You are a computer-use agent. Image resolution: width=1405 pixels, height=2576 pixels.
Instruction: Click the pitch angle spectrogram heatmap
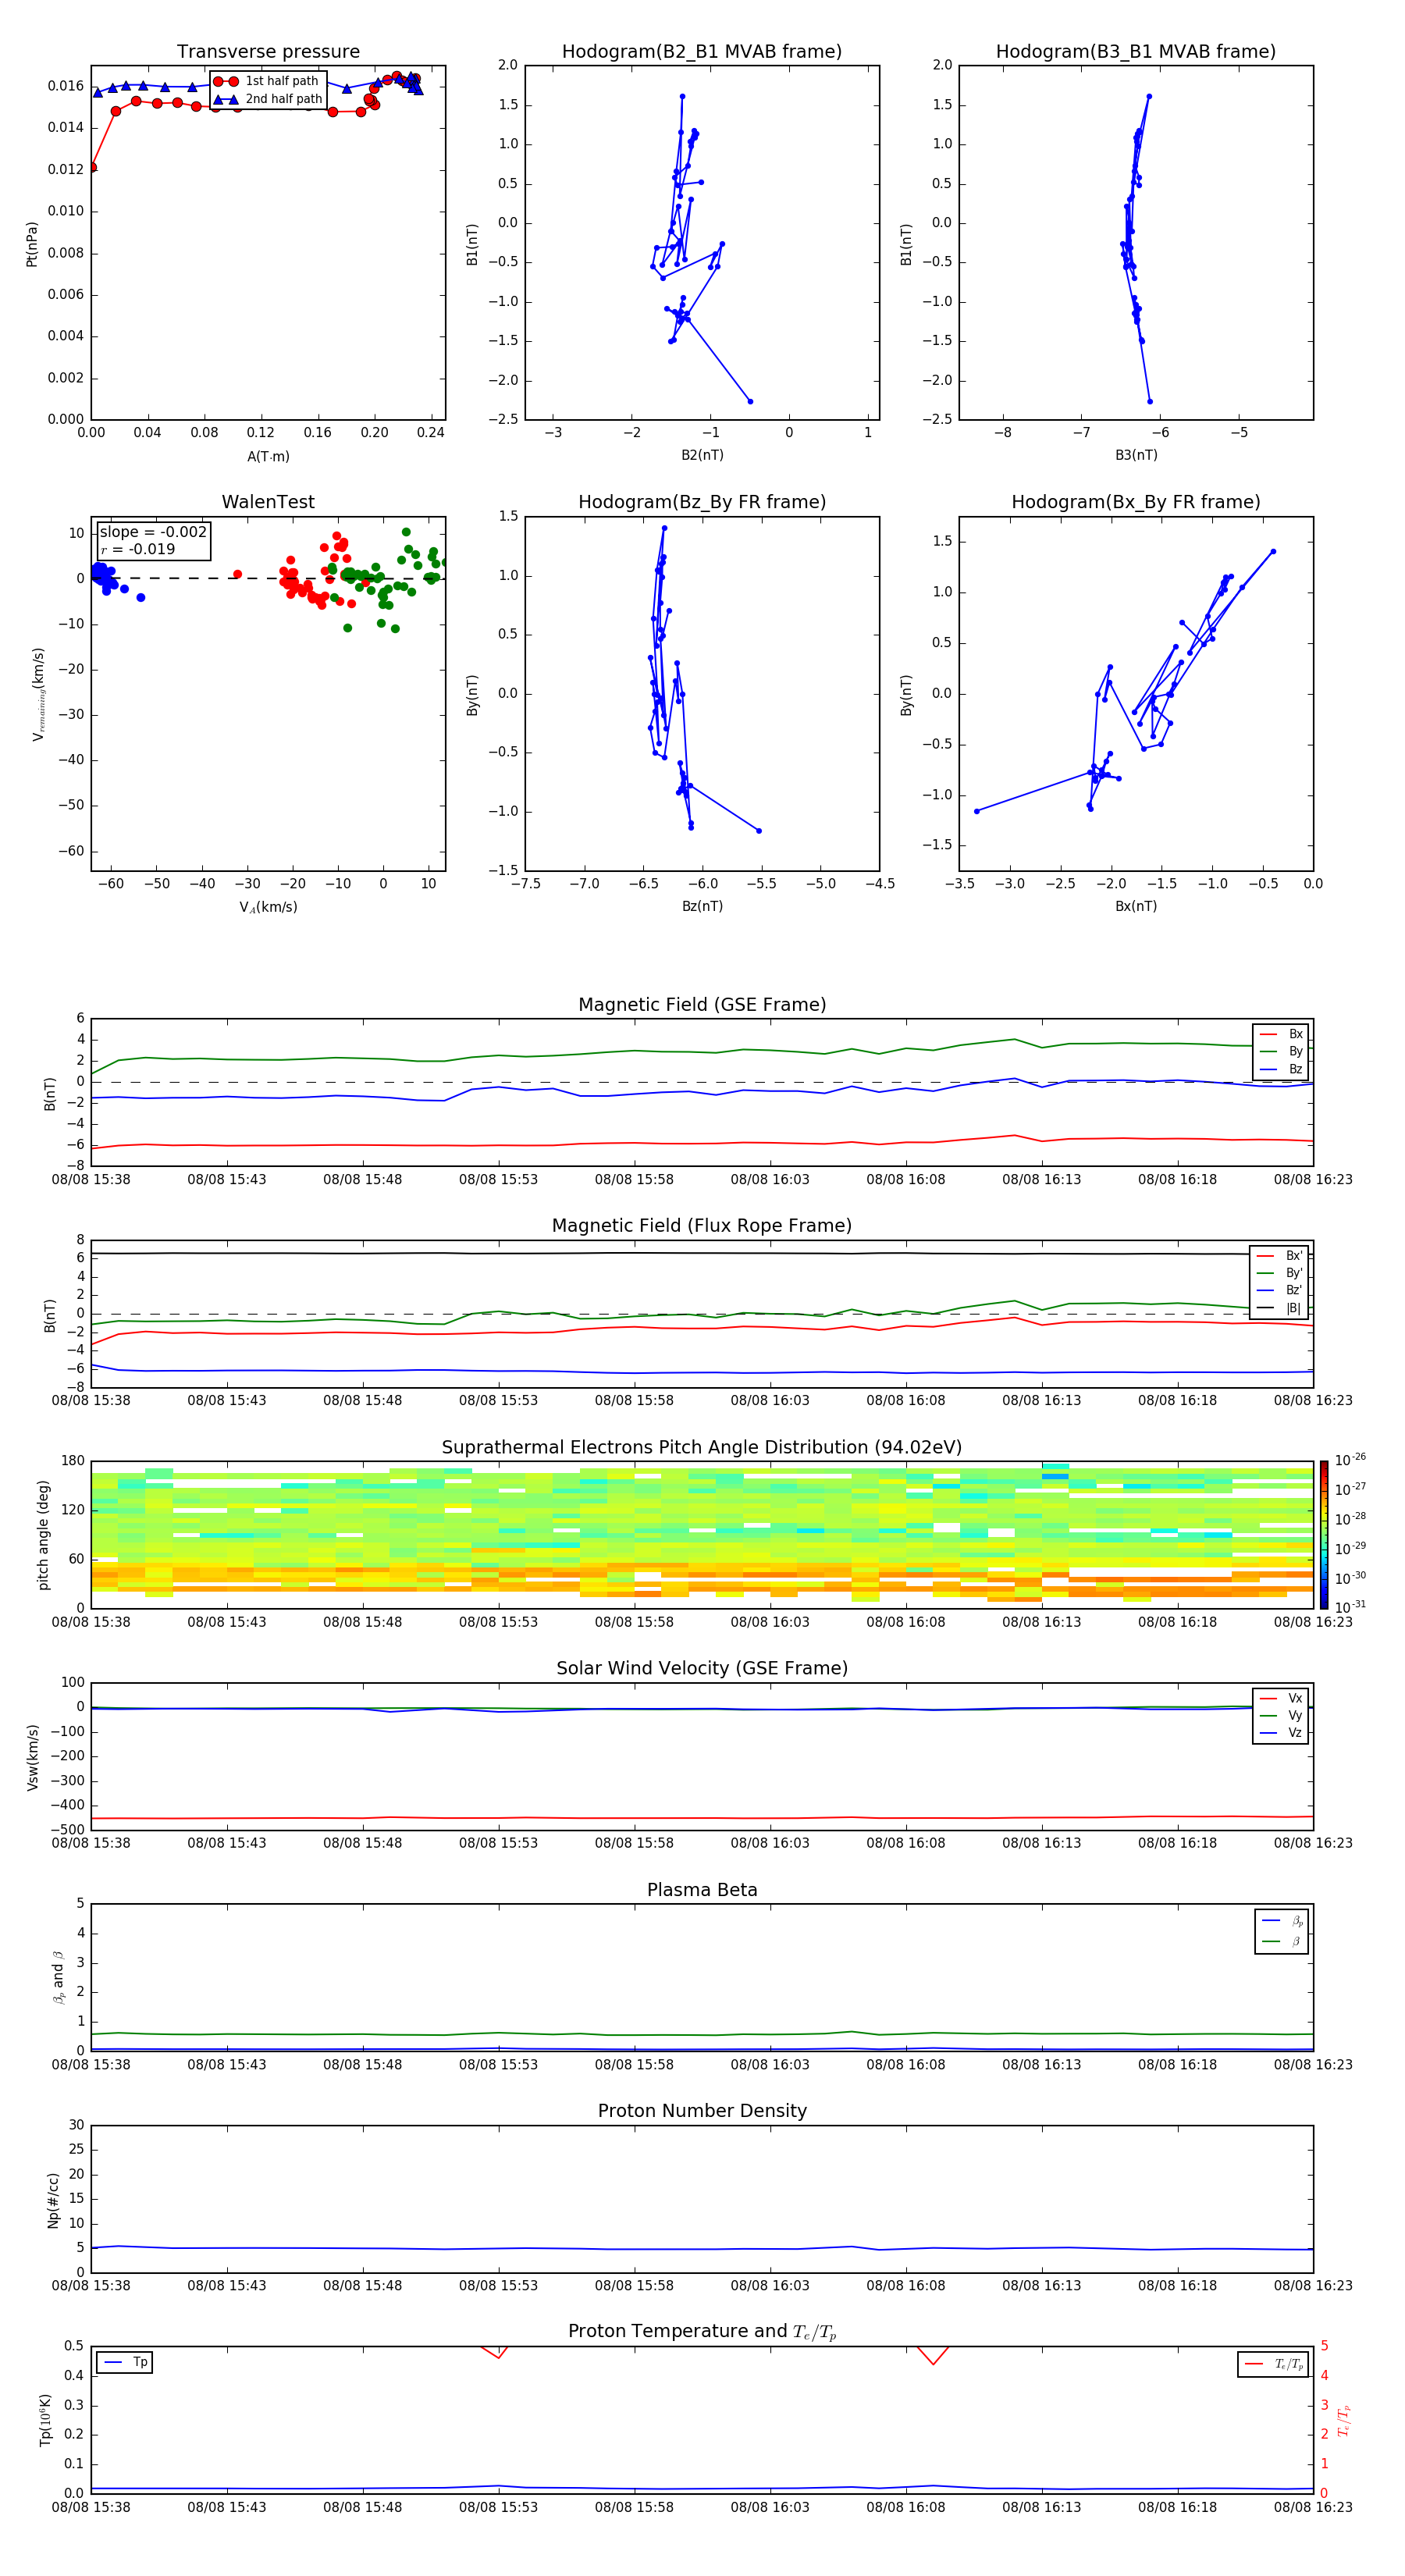coord(702,1535)
